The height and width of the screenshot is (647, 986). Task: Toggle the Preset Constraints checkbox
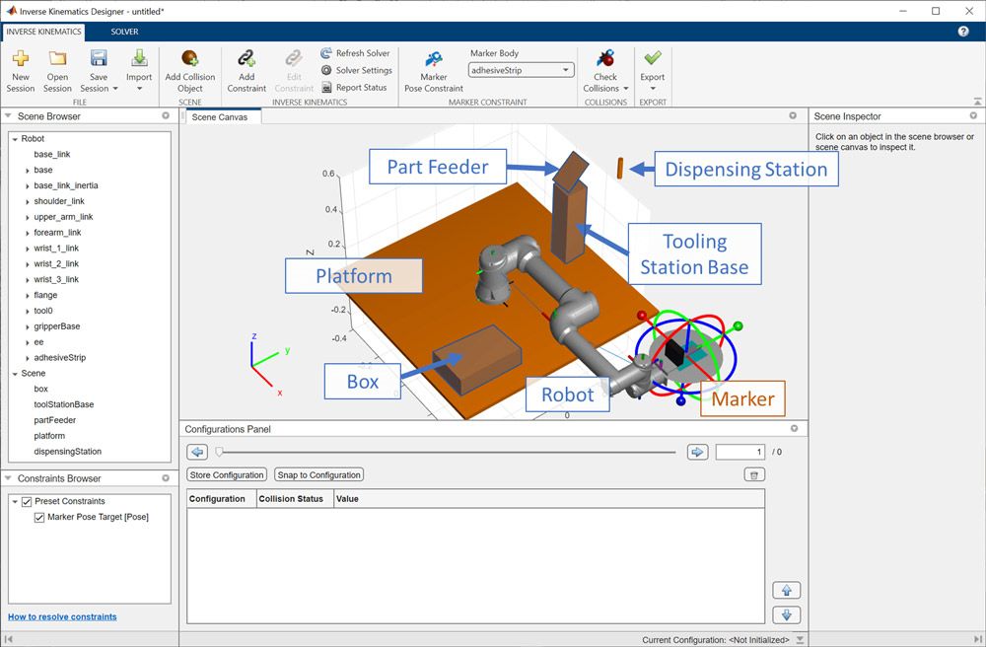(26, 500)
